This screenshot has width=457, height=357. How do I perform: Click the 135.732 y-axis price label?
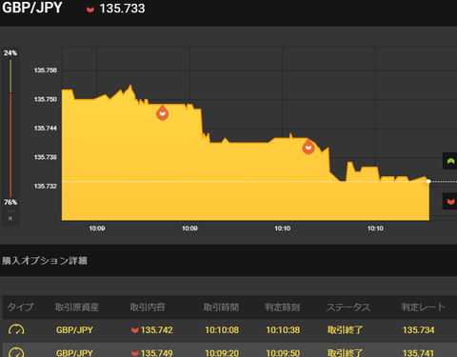(x=46, y=186)
